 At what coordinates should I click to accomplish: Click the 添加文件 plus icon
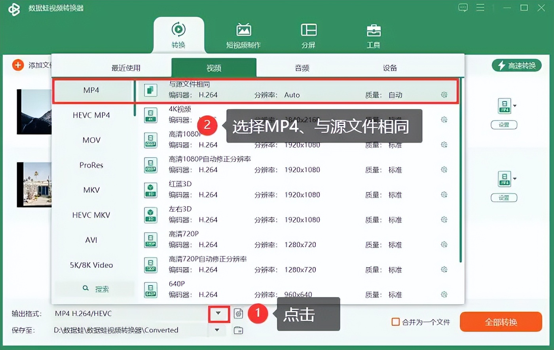pos(18,65)
